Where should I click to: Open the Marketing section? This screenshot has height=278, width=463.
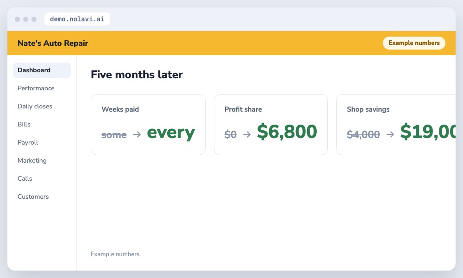(x=32, y=160)
